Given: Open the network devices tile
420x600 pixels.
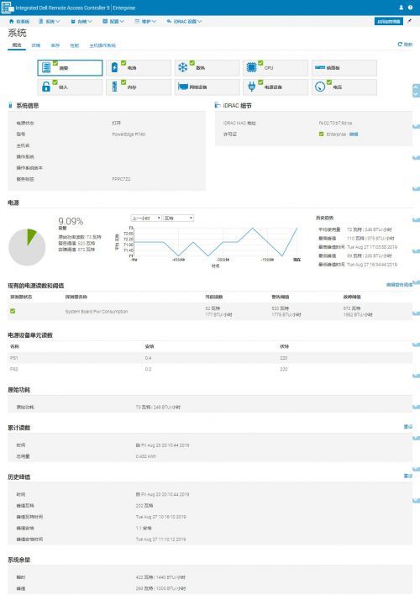Looking at the screenshot, I should pyautogui.click(x=207, y=87).
